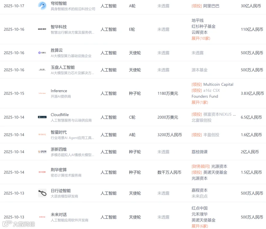Click the 日行迹智能 company logo

(x=42, y=193)
